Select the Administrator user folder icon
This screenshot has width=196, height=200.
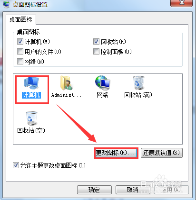(66, 87)
